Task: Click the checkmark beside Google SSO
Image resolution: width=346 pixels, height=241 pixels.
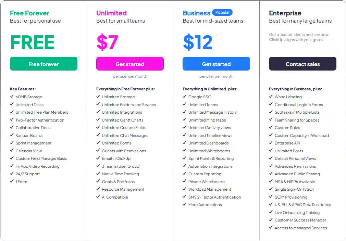Action: (x=184, y=97)
